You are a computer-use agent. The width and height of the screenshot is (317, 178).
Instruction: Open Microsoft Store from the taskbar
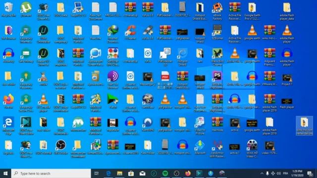click(x=131, y=174)
